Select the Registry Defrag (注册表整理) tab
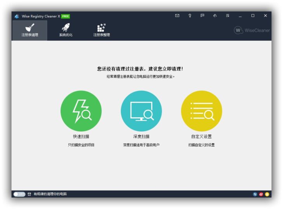Image resolution: width=283 pixels, height=209 pixels. coord(101,31)
